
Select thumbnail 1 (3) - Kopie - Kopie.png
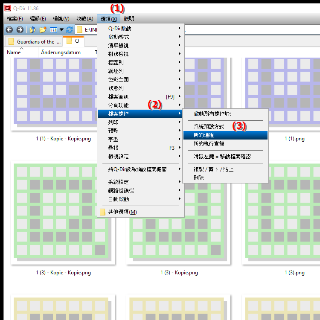[x=63, y=212]
